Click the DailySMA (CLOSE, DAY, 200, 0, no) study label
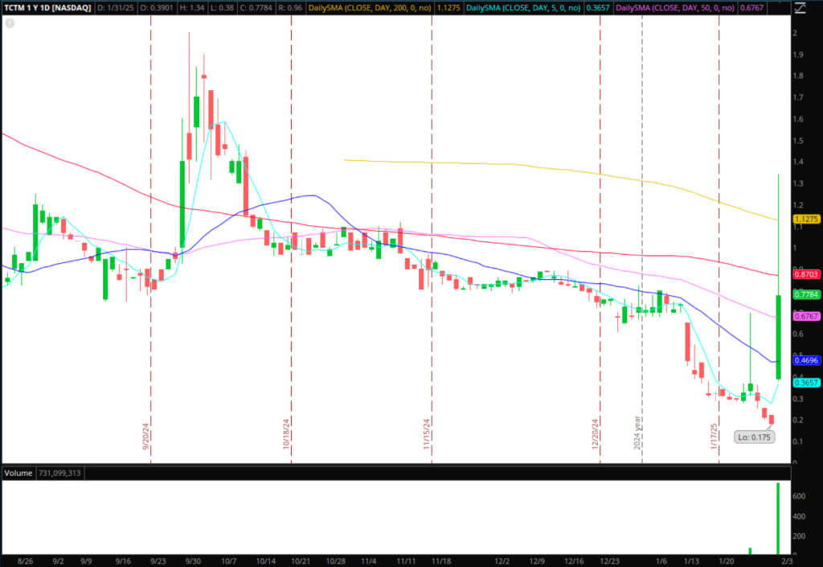This screenshot has width=823, height=567. tap(370, 8)
